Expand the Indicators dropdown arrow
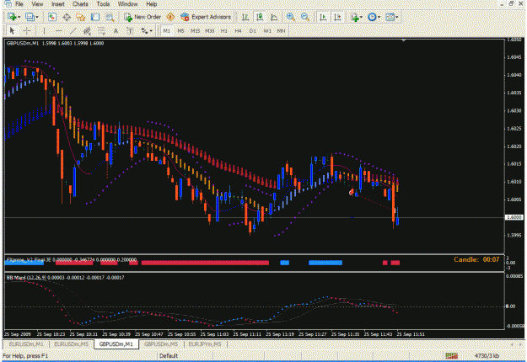This screenshot has width=527, height=362. [x=361, y=17]
